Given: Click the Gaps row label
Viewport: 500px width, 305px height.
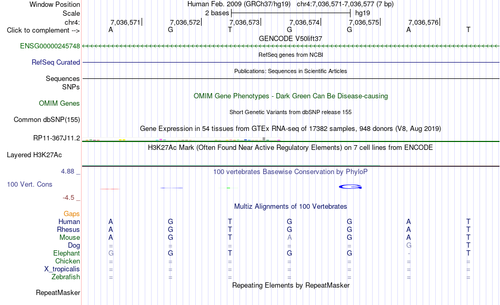Looking at the screenshot, I should point(72,214).
